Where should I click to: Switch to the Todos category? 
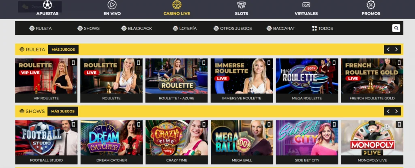point(322,28)
